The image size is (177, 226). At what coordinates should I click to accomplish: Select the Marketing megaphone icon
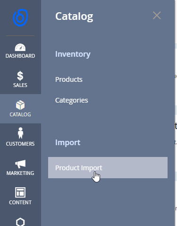[x=20, y=164]
